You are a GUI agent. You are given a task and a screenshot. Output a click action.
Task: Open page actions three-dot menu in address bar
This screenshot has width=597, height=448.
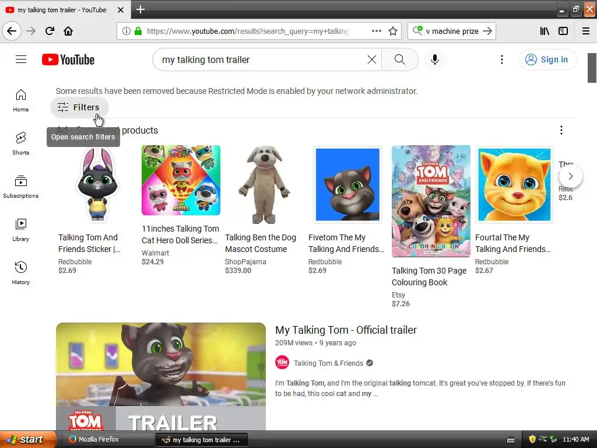coord(376,31)
